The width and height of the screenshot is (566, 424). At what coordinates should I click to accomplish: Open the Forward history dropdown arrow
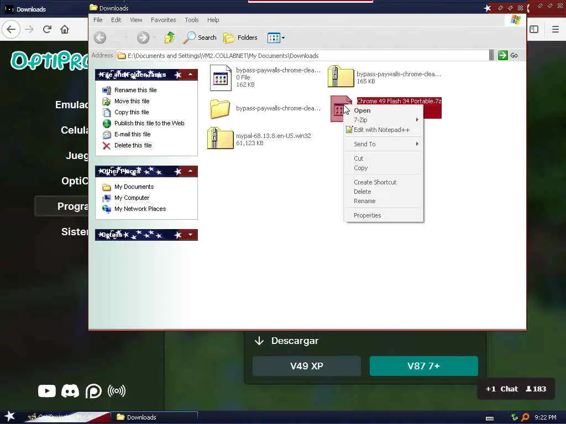[x=155, y=38]
